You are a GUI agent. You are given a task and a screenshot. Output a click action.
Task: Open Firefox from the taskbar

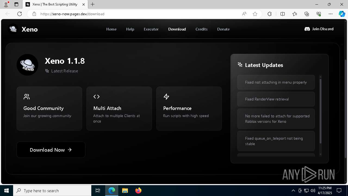tap(138, 191)
